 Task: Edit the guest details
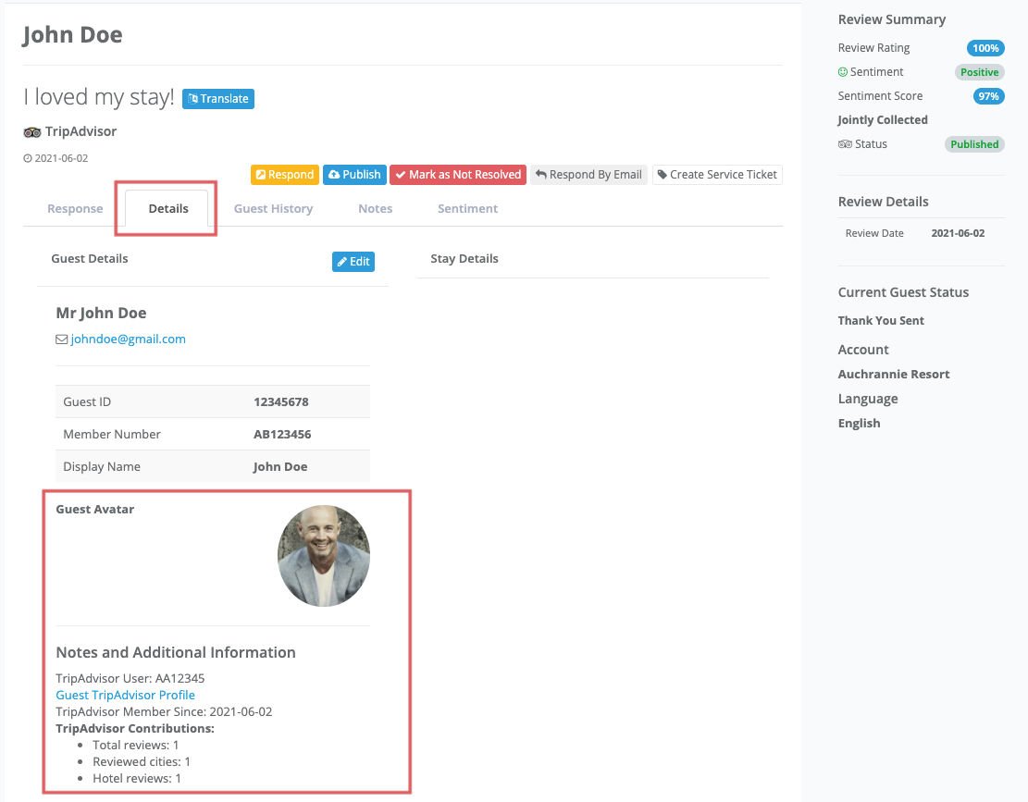[x=353, y=262]
